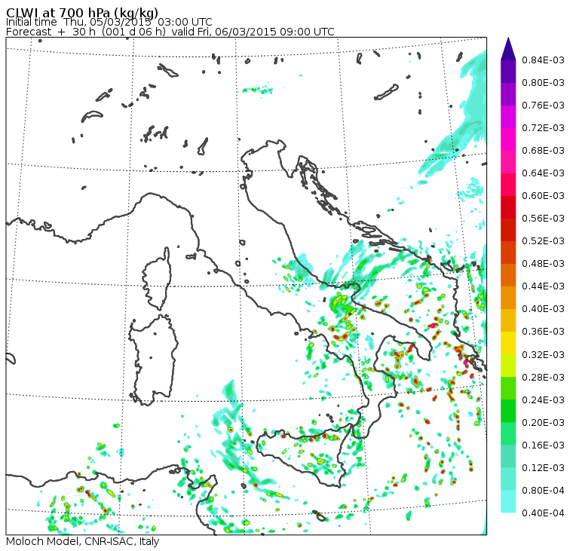Click the 'Moloch Model, CNR-ISAC, Italy' caption
The height and width of the screenshot is (551, 573).
(83, 541)
